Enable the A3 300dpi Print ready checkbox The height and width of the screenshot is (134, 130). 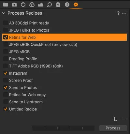point(6,23)
